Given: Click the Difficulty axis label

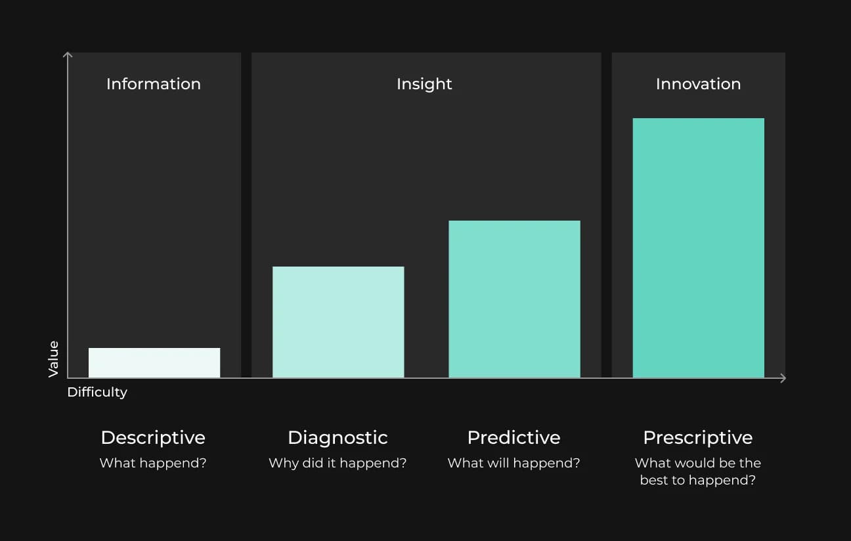Looking at the screenshot, I should coord(97,392).
